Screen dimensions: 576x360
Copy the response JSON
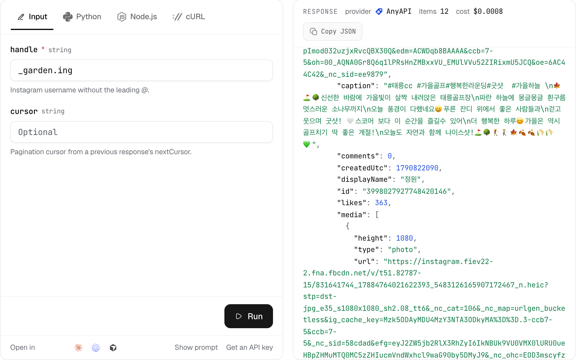click(x=333, y=31)
